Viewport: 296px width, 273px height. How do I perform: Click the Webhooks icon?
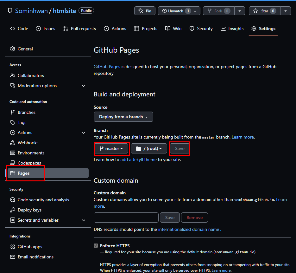tap(13, 143)
